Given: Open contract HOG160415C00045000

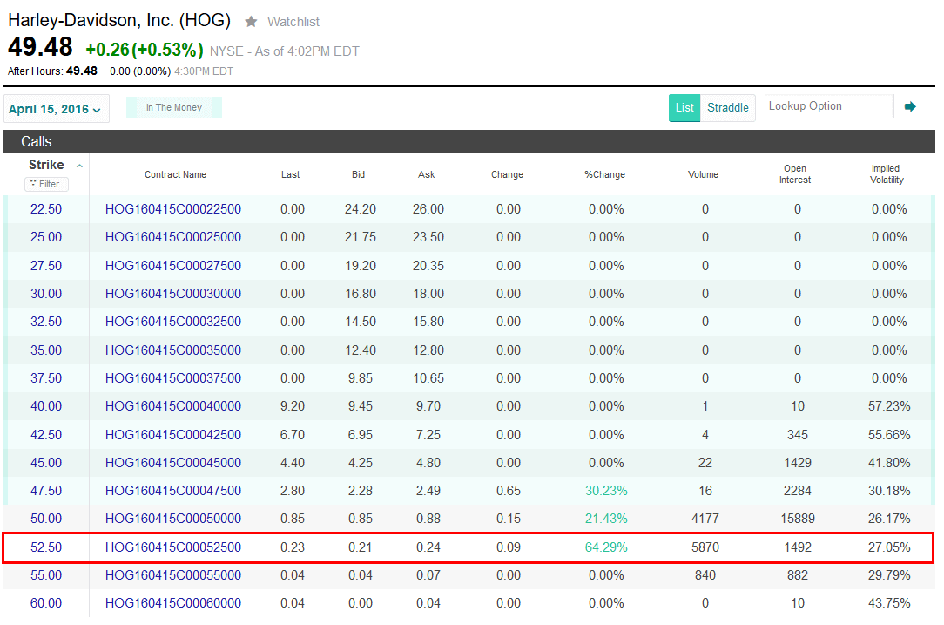Looking at the screenshot, I should (x=173, y=463).
